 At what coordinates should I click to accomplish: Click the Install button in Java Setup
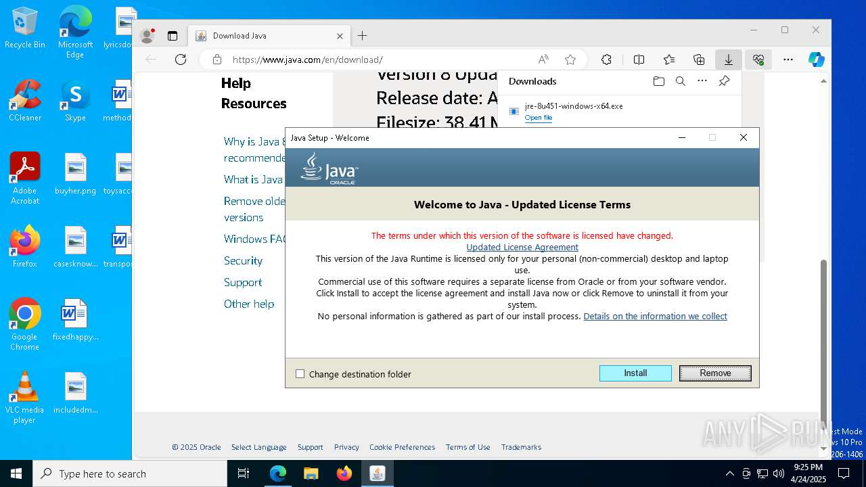pos(635,373)
